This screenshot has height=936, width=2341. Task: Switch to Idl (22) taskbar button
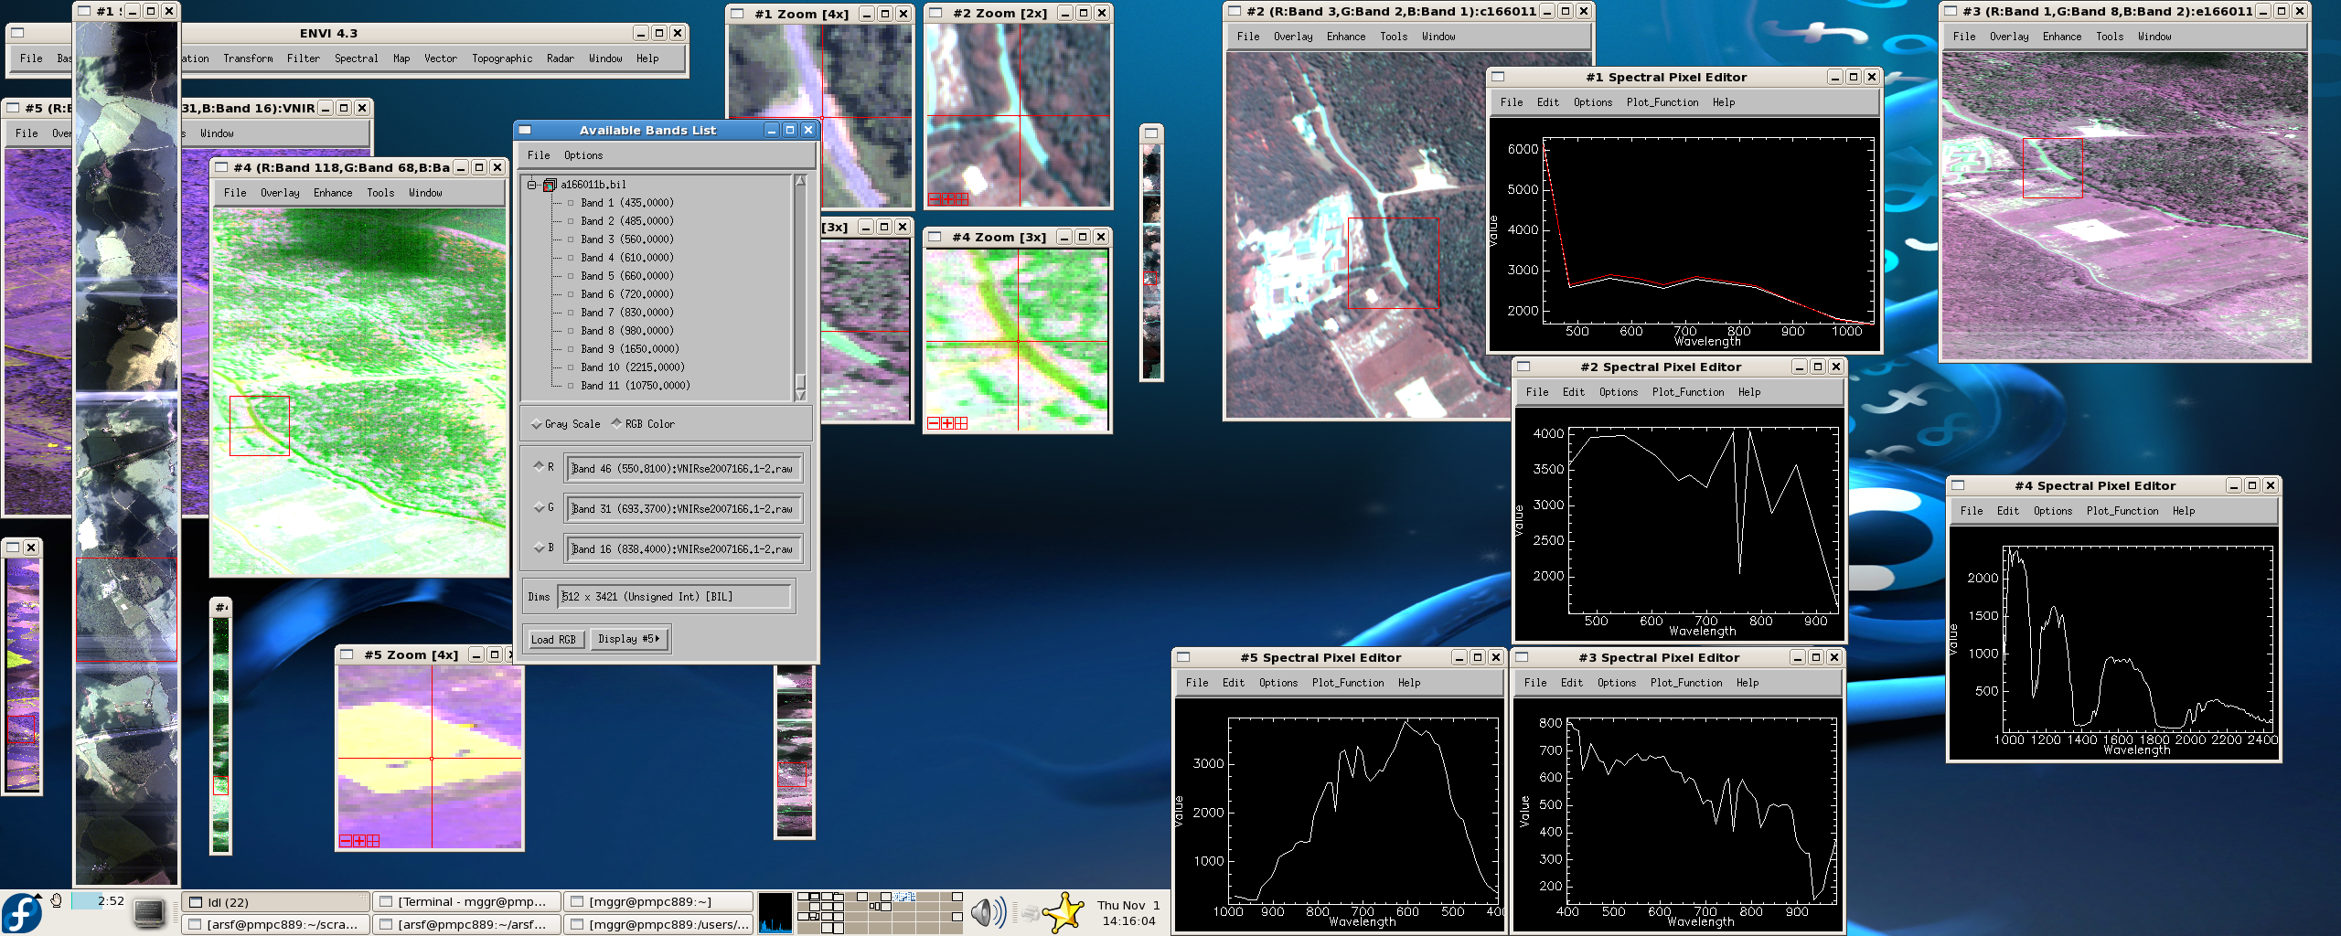pyautogui.click(x=276, y=902)
